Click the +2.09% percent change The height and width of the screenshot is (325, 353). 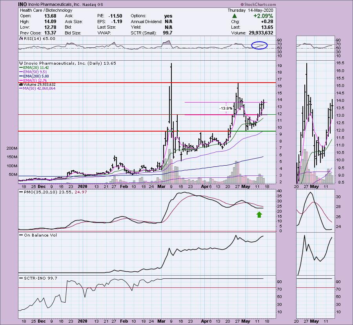263,16
